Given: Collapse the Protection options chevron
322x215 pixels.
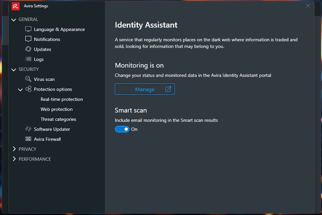Looking at the screenshot, I should (20, 90).
